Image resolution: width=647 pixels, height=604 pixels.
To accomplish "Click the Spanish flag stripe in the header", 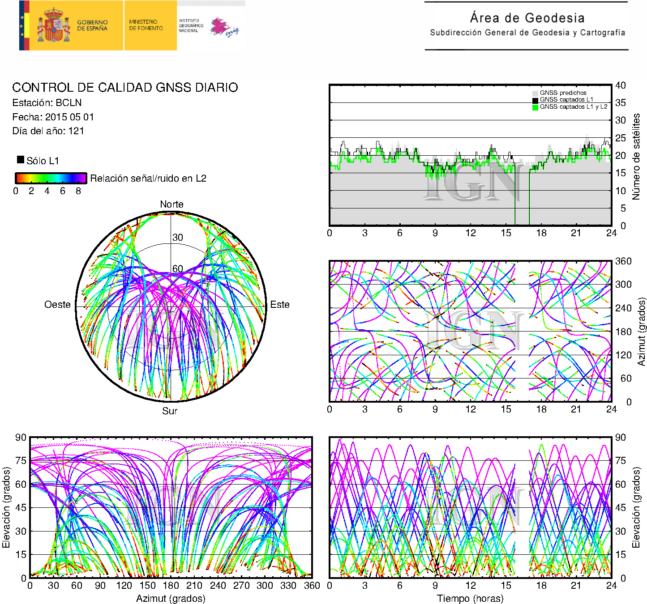I will pos(24,26).
